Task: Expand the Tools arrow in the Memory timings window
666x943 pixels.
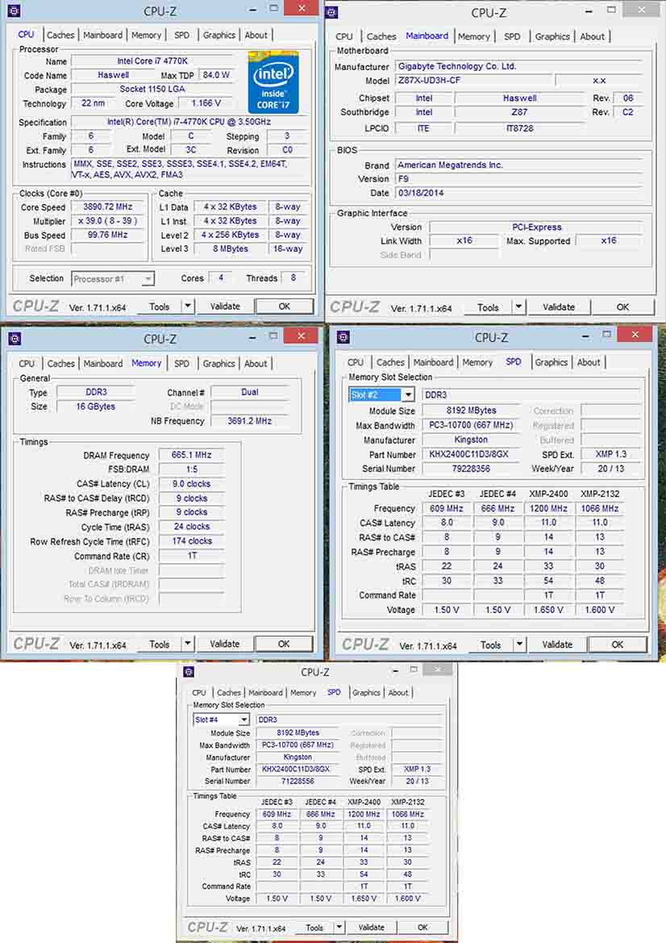Action: click(x=188, y=644)
